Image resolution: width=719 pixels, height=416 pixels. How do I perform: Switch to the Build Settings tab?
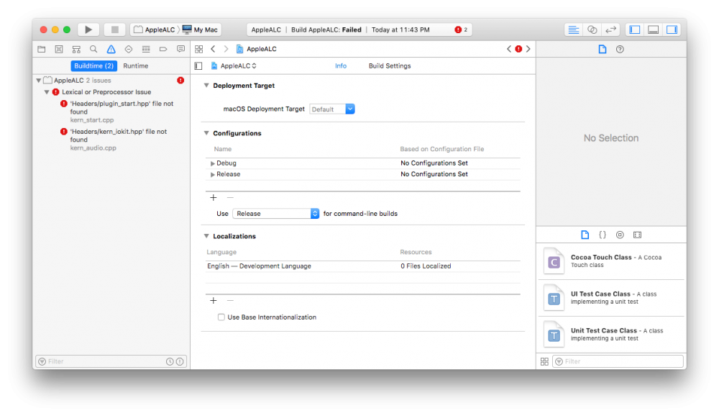coord(390,66)
